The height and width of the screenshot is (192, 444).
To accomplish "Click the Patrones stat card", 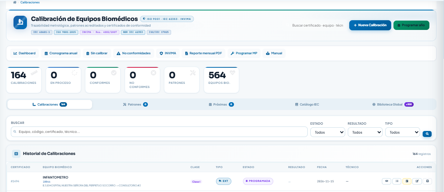I will [182, 80].
